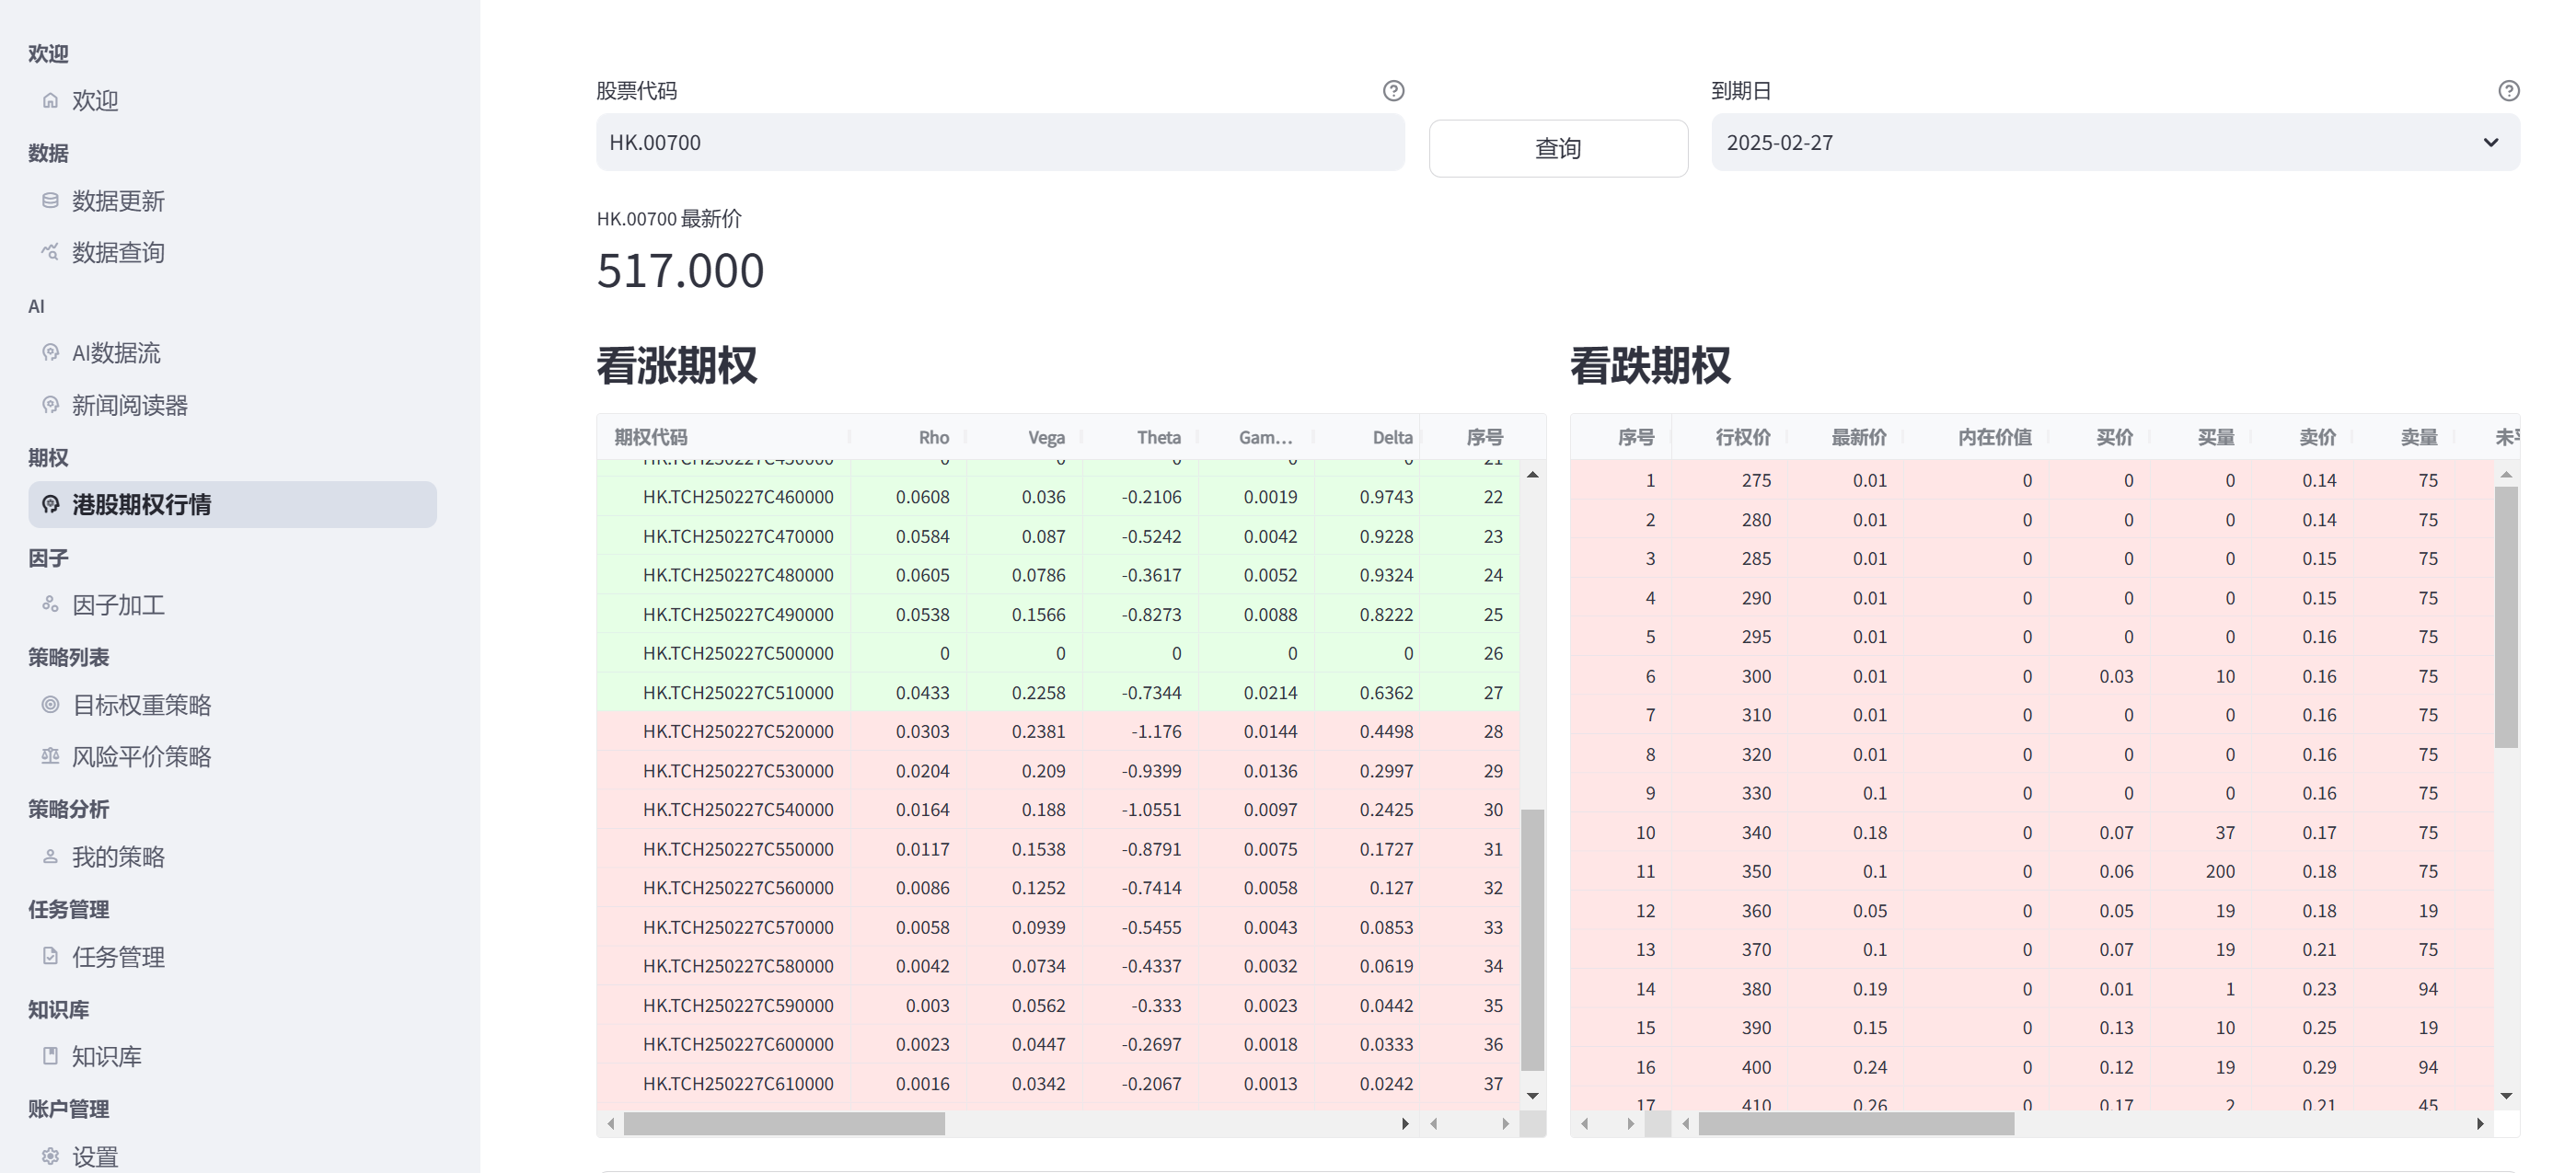Click the search icon beside 数据查询

[50, 252]
